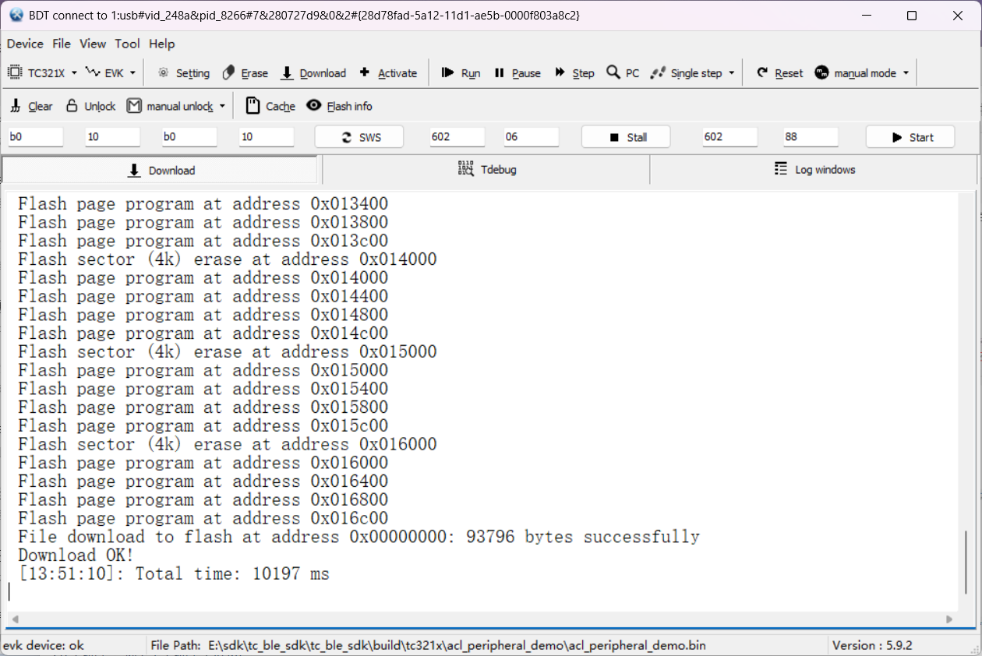This screenshot has height=656, width=982.
Task: Open the File menu
Action: (62, 44)
